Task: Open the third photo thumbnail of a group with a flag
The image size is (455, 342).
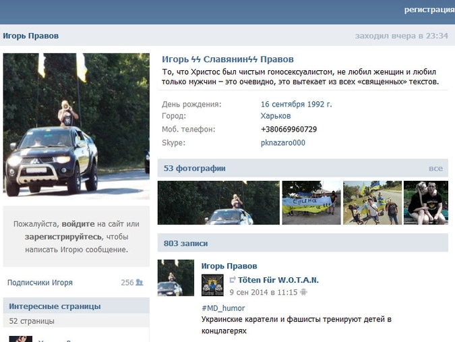Action: (372, 202)
